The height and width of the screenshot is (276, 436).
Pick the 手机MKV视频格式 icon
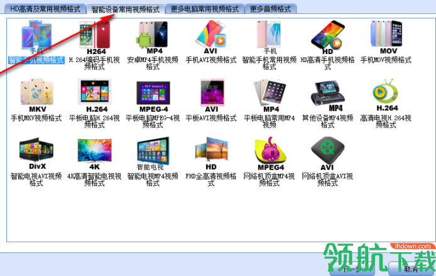pyautogui.click(x=37, y=95)
